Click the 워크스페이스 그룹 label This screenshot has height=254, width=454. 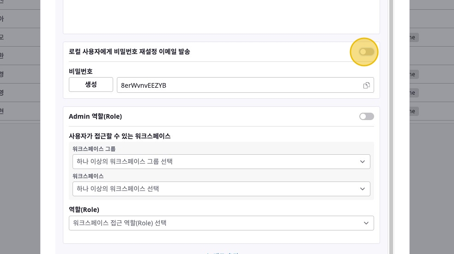[x=94, y=149]
